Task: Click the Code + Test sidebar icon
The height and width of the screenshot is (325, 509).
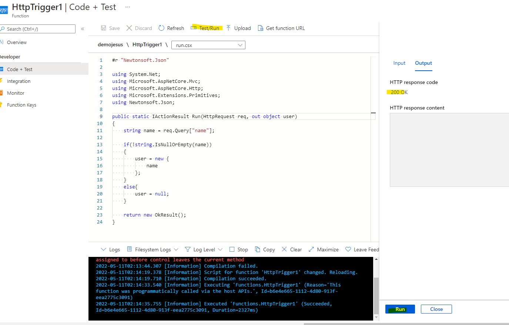Action: click(x=1, y=69)
